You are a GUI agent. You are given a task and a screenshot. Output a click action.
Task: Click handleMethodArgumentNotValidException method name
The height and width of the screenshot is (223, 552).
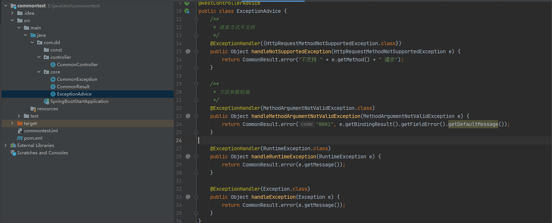click(x=306, y=116)
